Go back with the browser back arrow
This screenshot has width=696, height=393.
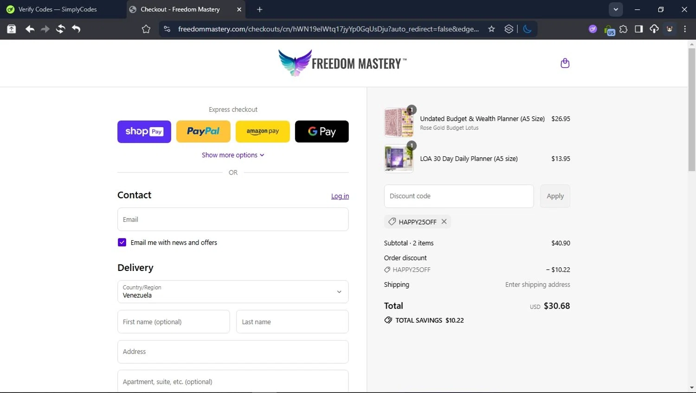click(30, 29)
